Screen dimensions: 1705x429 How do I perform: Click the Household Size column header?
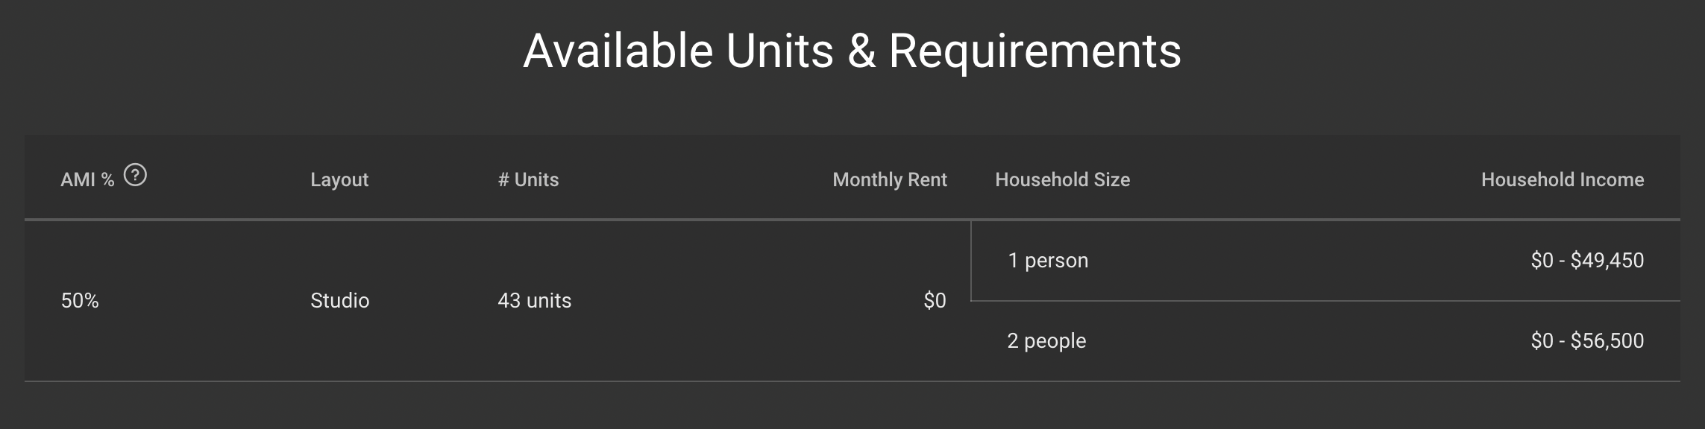click(x=1062, y=179)
